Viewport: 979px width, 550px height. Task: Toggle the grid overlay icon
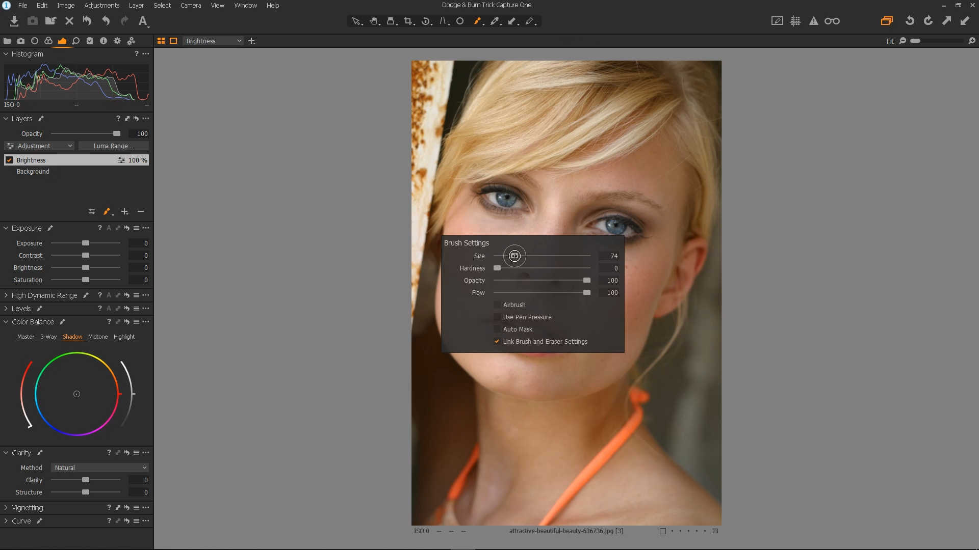click(795, 21)
